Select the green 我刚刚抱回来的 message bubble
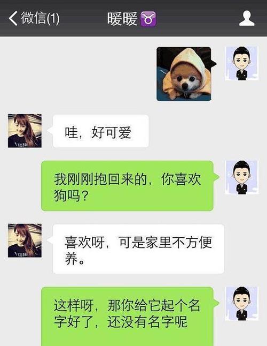The height and width of the screenshot is (346, 267). point(127,186)
